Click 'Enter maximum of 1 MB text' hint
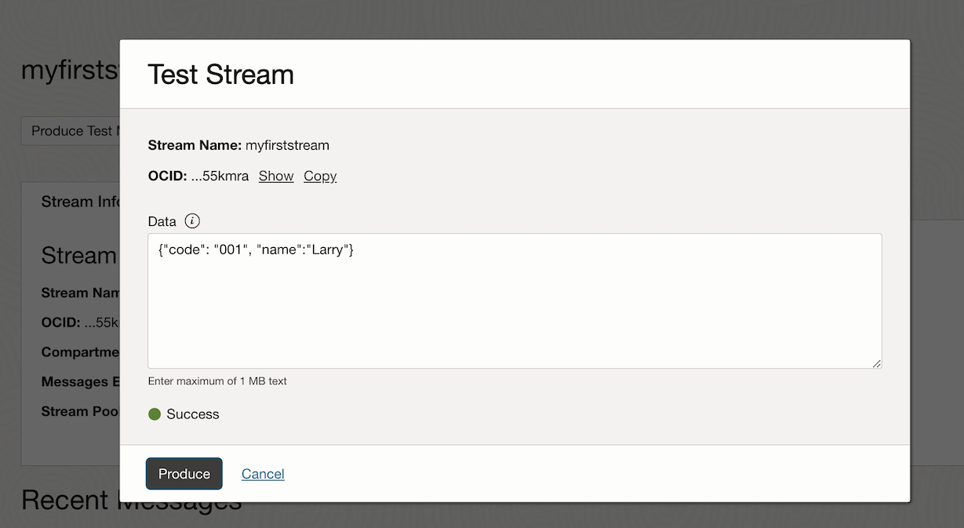This screenshot has width=964, height=528. coord(217,381)
